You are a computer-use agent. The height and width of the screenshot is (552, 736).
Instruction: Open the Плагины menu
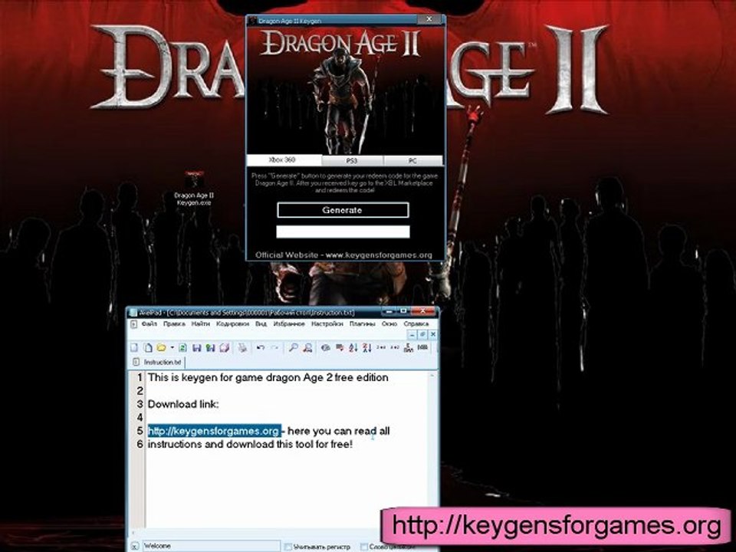click(363, 324)
